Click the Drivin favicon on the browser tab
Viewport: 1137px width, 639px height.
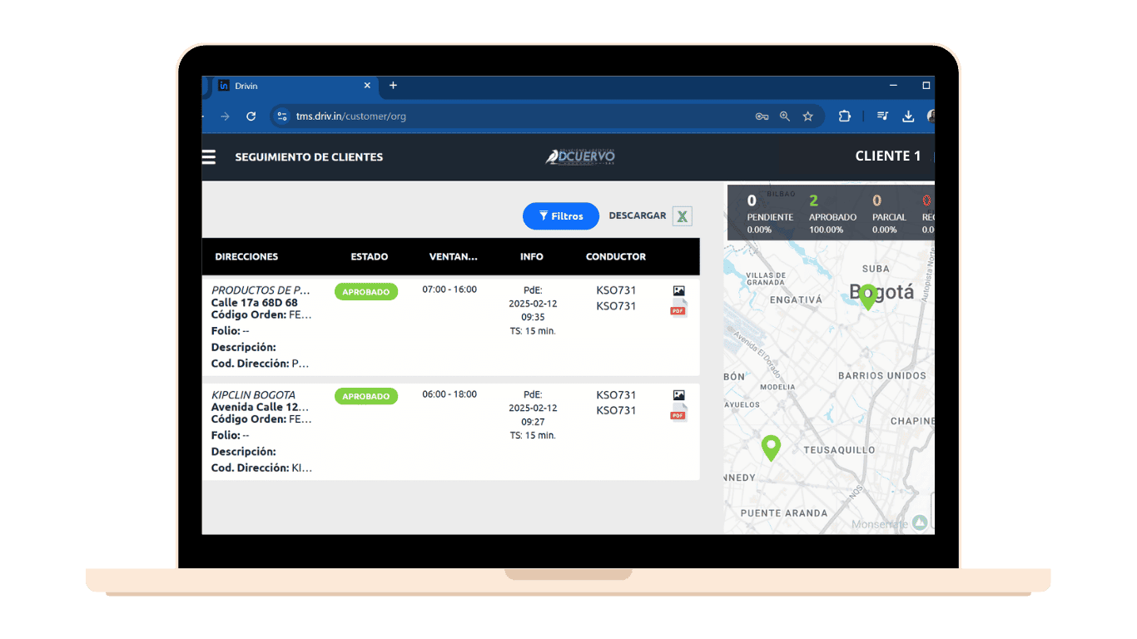(x=224, y=86)
